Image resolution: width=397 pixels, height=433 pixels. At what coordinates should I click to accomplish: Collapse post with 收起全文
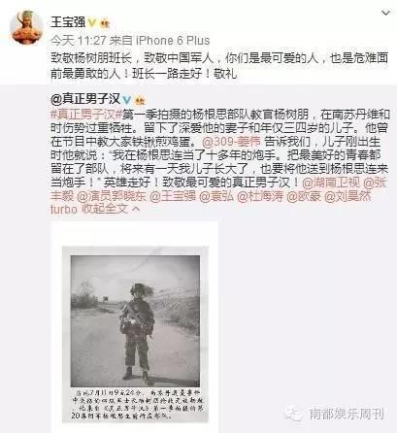(x=111, y=209)
